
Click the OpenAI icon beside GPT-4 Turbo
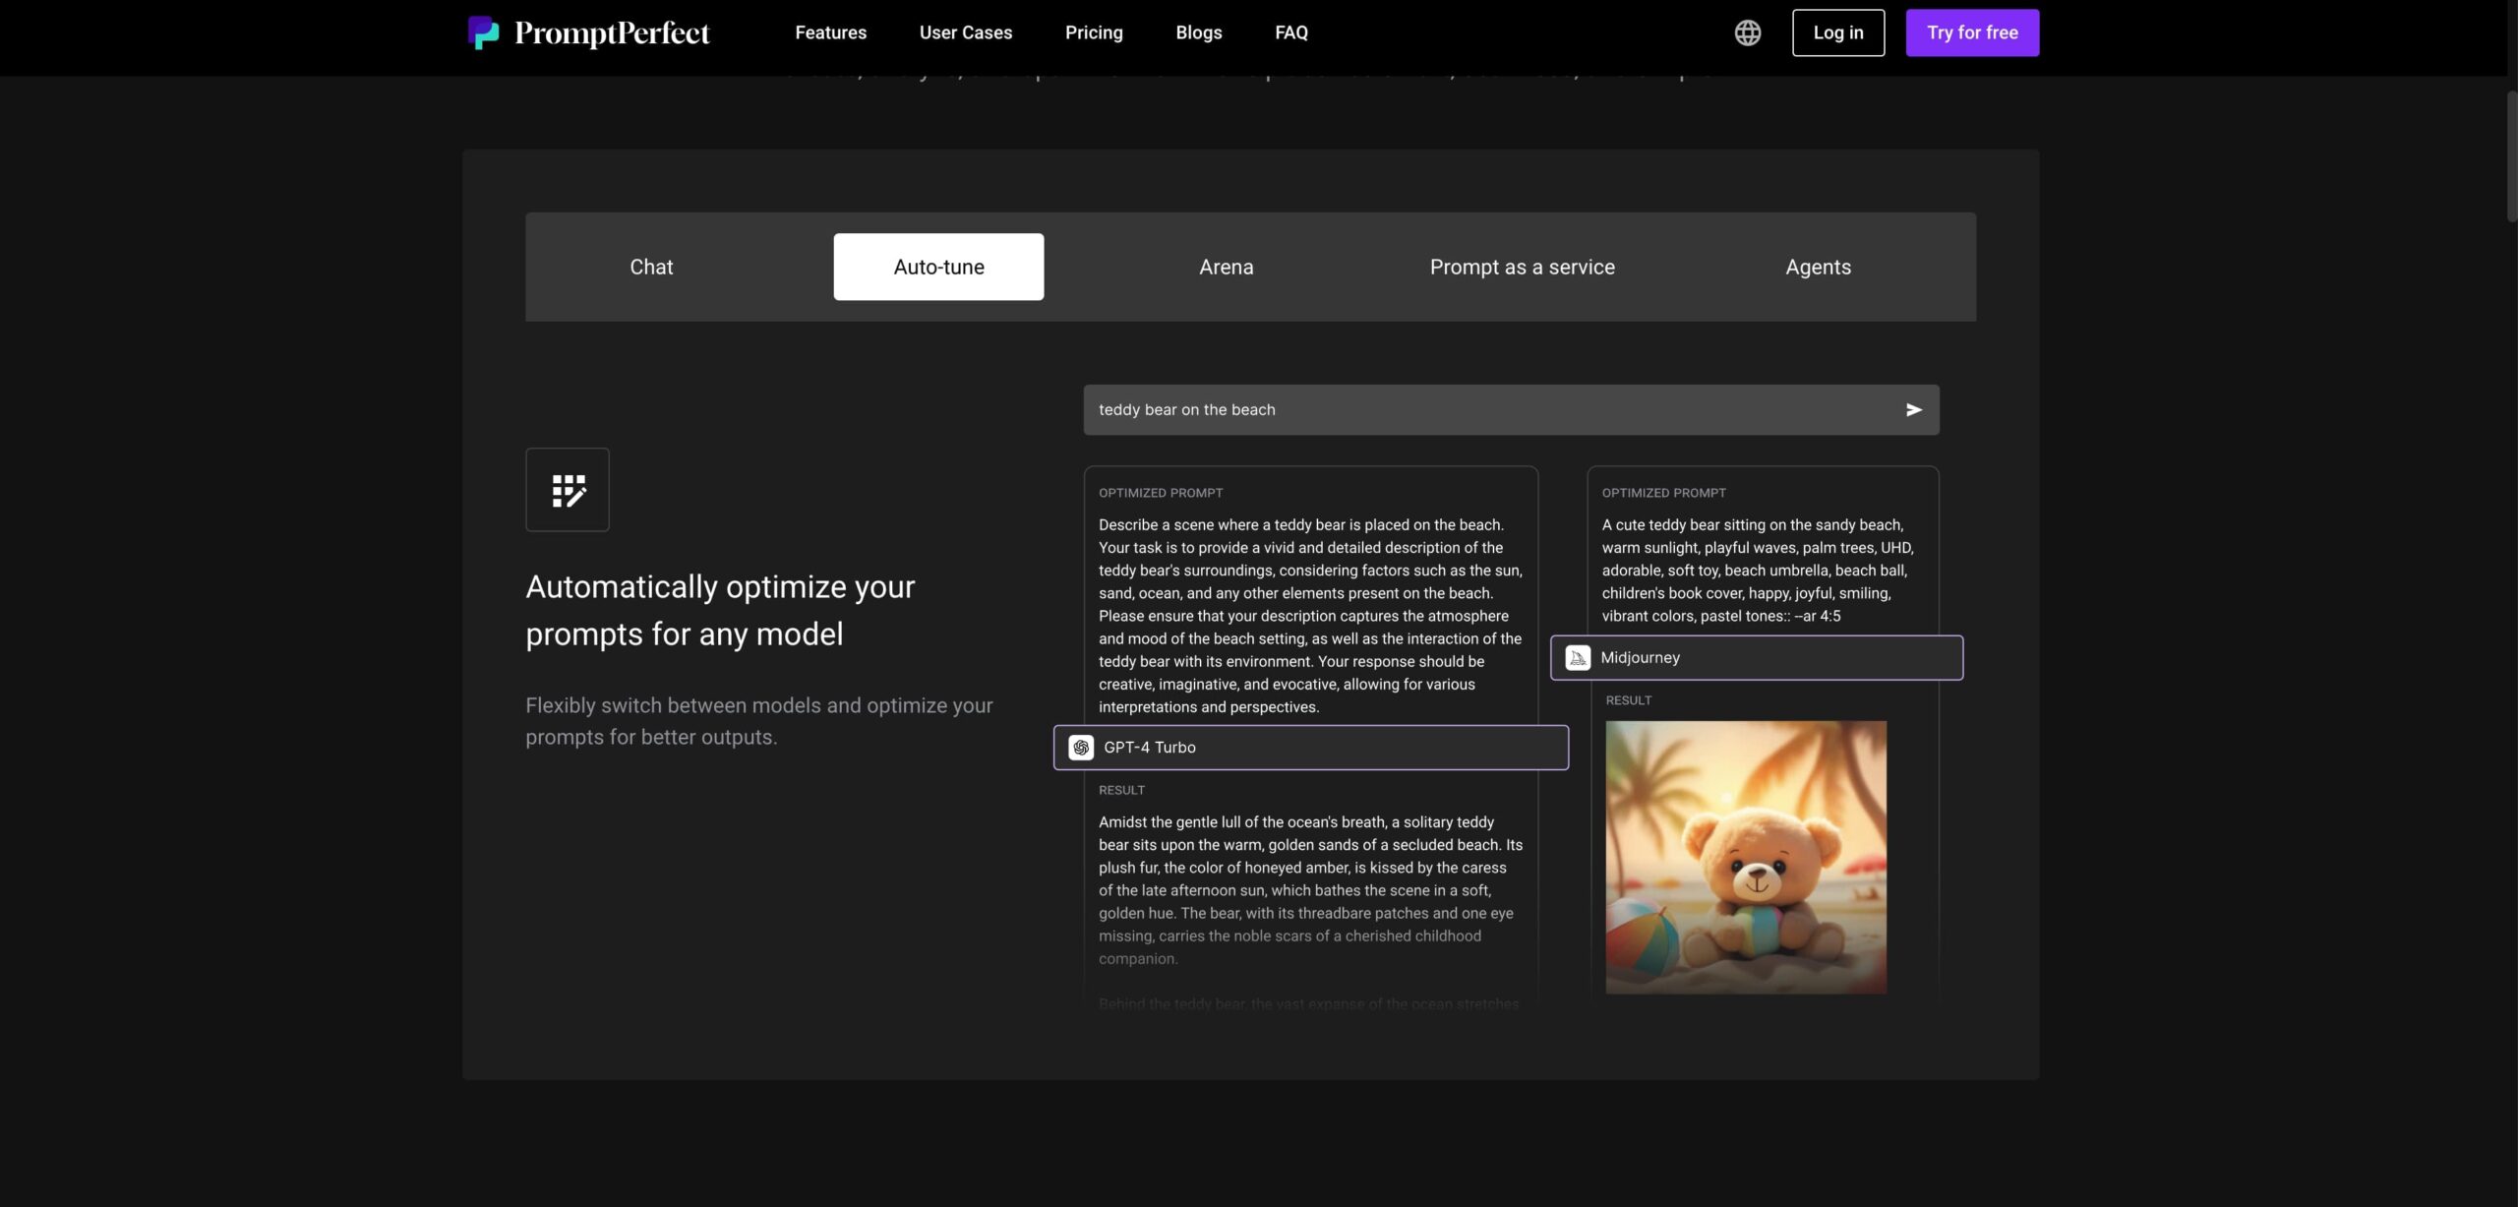coord(1081,747)
